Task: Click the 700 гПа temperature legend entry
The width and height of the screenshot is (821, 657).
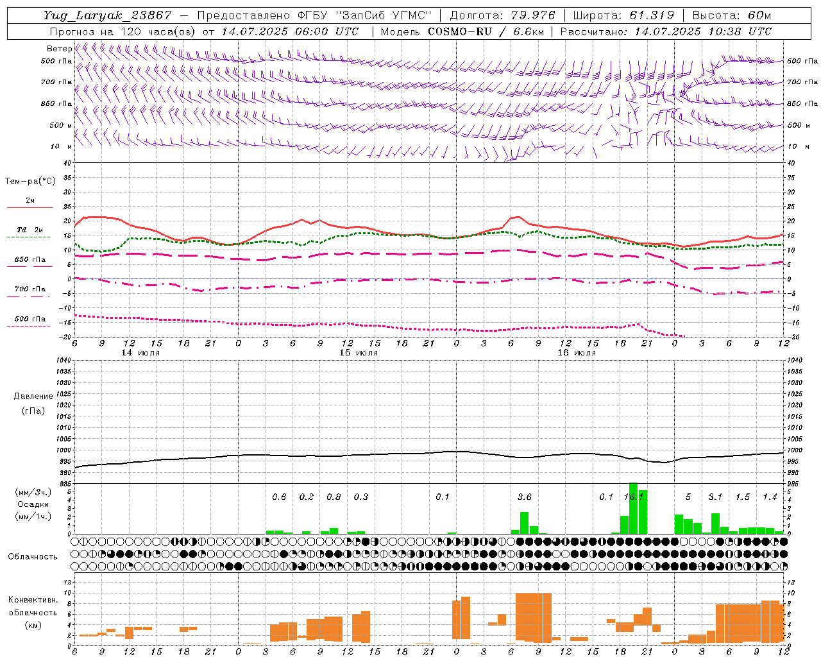Action: click(30, 289)
